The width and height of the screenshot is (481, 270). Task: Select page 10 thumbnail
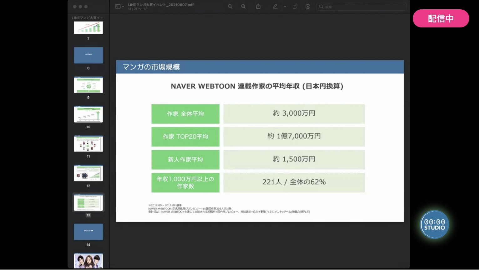tap(88, 114)
